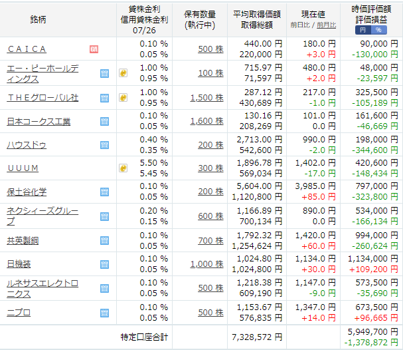Switch valuation display to %
Viewport: 403px width, 350px height.
tap(379, 30)
